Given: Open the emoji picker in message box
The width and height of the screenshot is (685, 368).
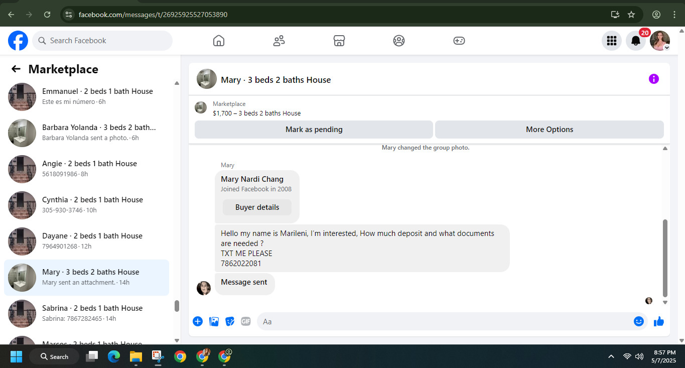Looking at the screenshot, I should (x=639, y=321).
